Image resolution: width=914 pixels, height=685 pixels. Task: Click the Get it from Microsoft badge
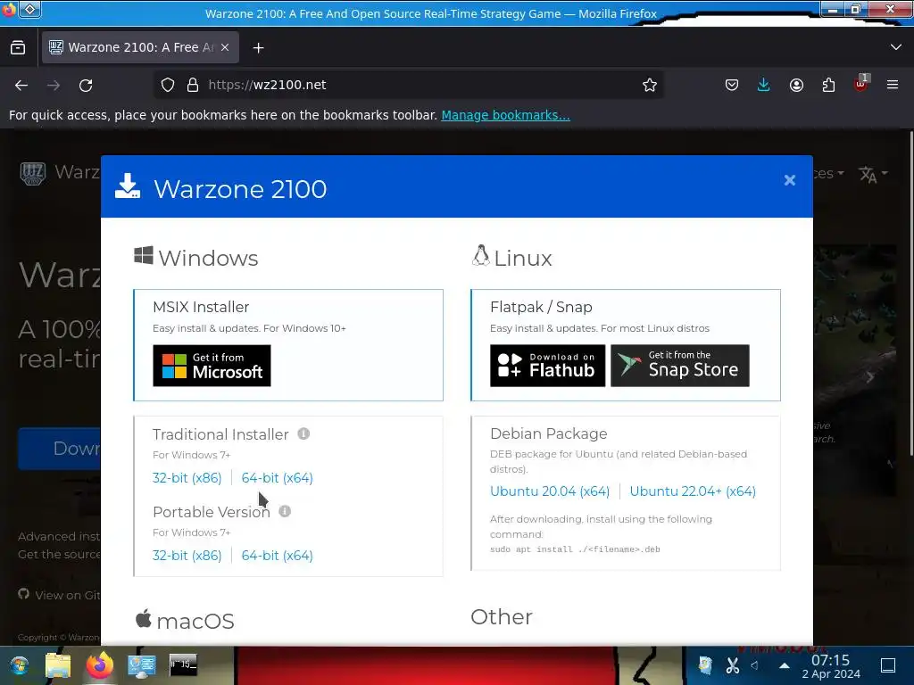tap(212, 365)
